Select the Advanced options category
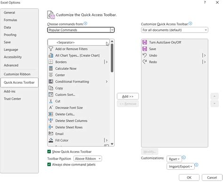This screenshot has width=223, height=182. [x=11, y=65]
